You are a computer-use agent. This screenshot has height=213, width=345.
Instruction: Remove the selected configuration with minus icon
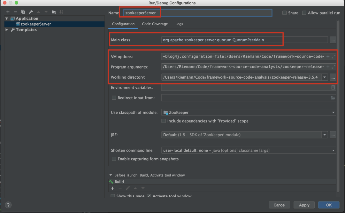[15, 12]
